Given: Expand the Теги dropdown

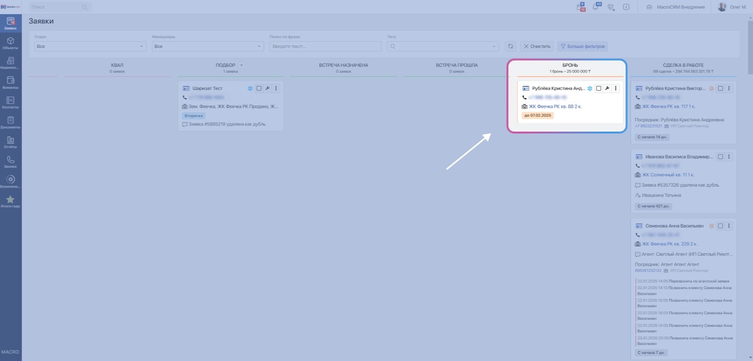Looking at the screenshot, I should coord(443,47).
